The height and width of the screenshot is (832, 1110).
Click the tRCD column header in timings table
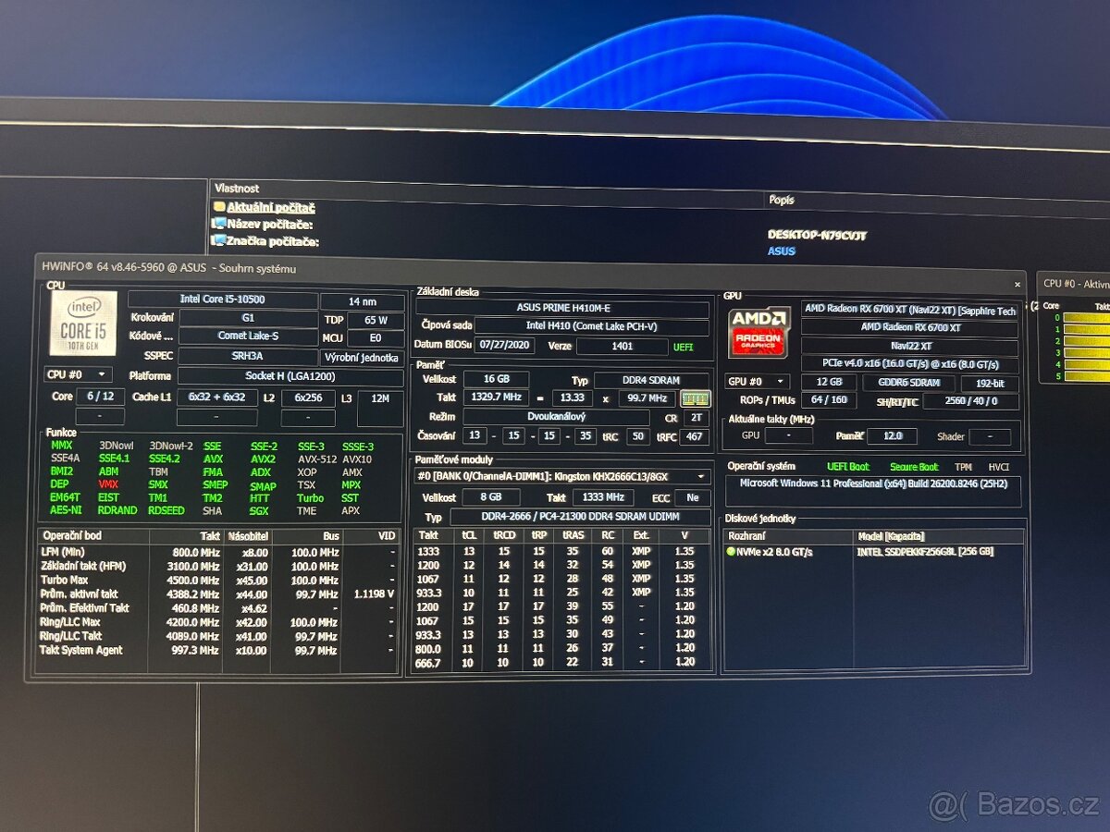point(504,535)
